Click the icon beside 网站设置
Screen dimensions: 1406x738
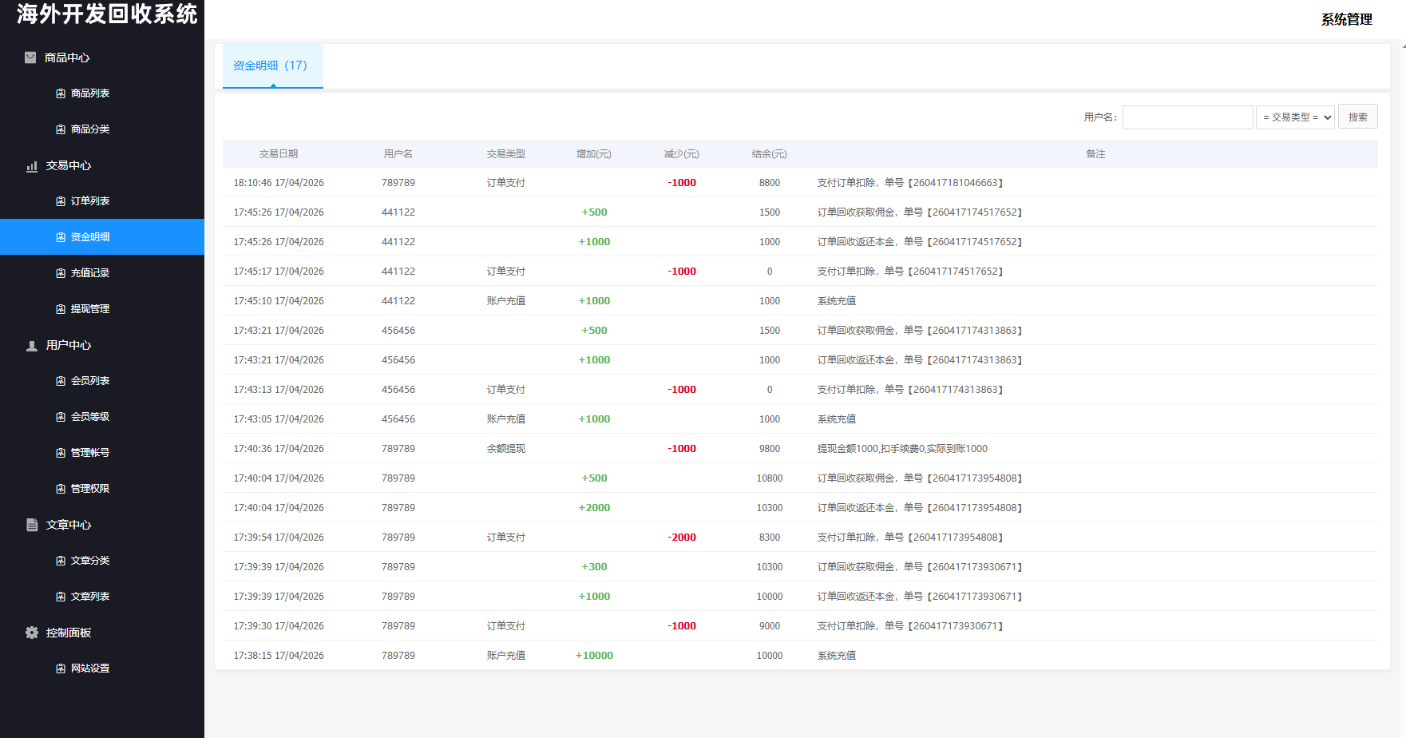click(x=59, y=668)
